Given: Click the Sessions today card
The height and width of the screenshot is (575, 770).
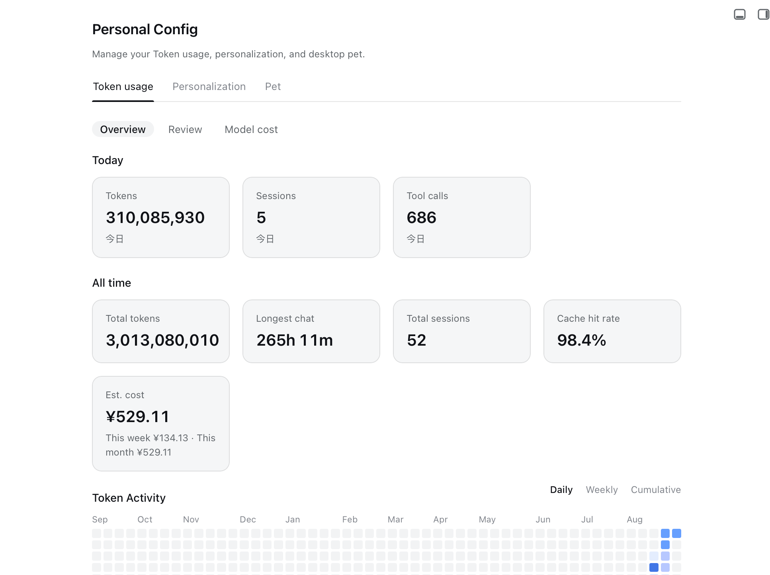Looking at the screenshot, I should click(x=311, y=217).
